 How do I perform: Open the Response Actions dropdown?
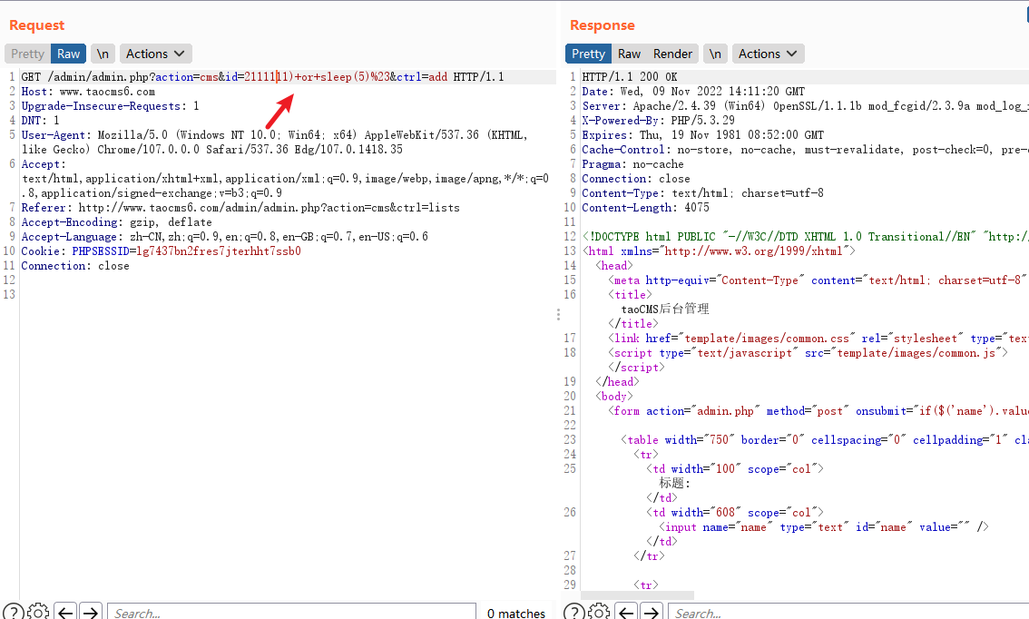[x=768, y=54]
